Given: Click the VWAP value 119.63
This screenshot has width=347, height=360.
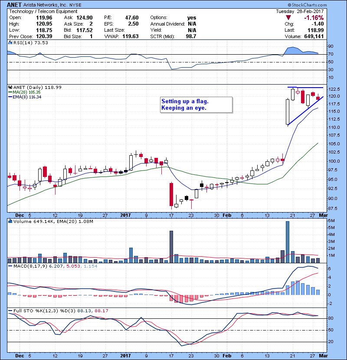Looking at the screenshot, I should [131, 36].
